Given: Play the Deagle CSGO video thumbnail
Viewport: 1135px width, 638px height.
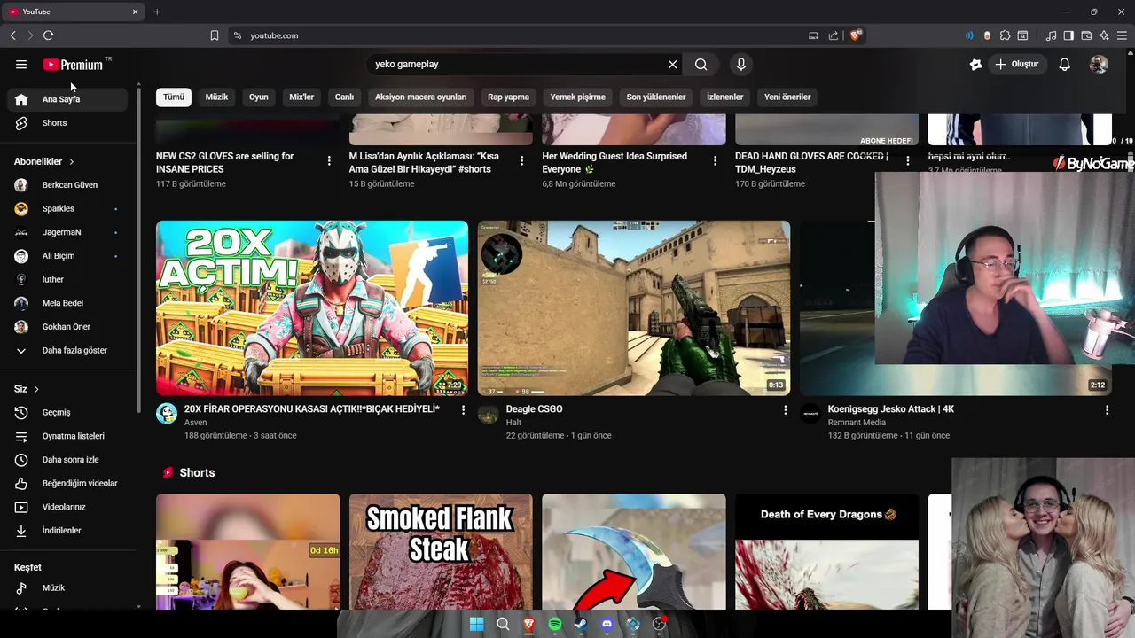Looking at the screenshot, I should point(634,307).
